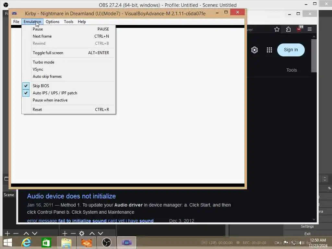The height and width of the screenshot is (249, 332).
Task: Open OBS Settings button
Action: pyautogui.click(x=307, y=226)
